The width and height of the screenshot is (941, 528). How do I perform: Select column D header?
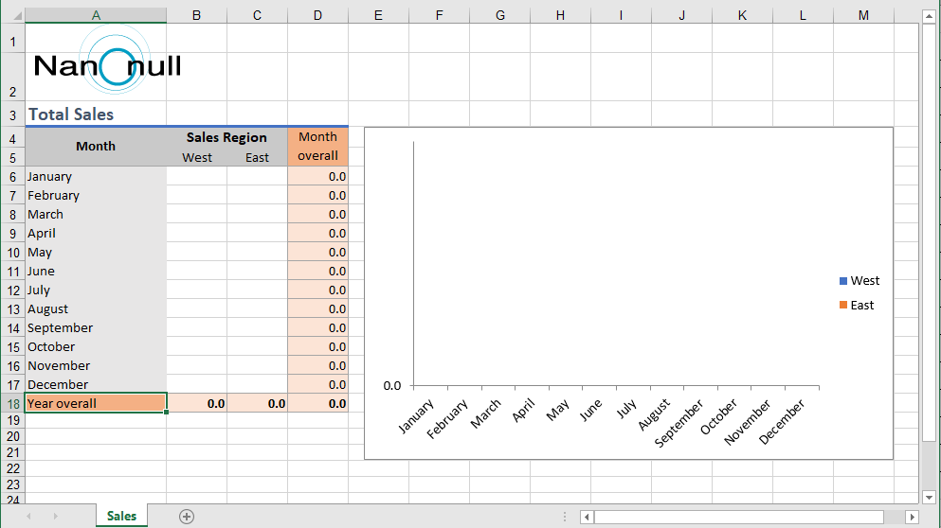point(317,15)
